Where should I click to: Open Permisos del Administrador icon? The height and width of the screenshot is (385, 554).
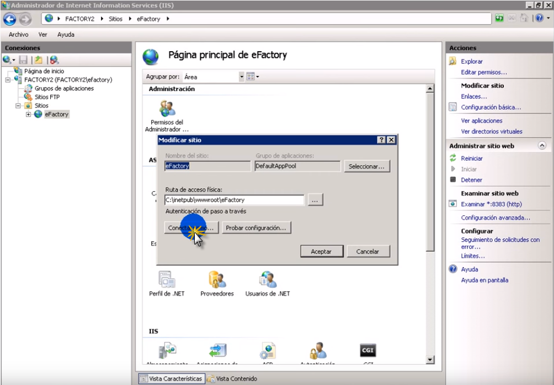[167, 110]
